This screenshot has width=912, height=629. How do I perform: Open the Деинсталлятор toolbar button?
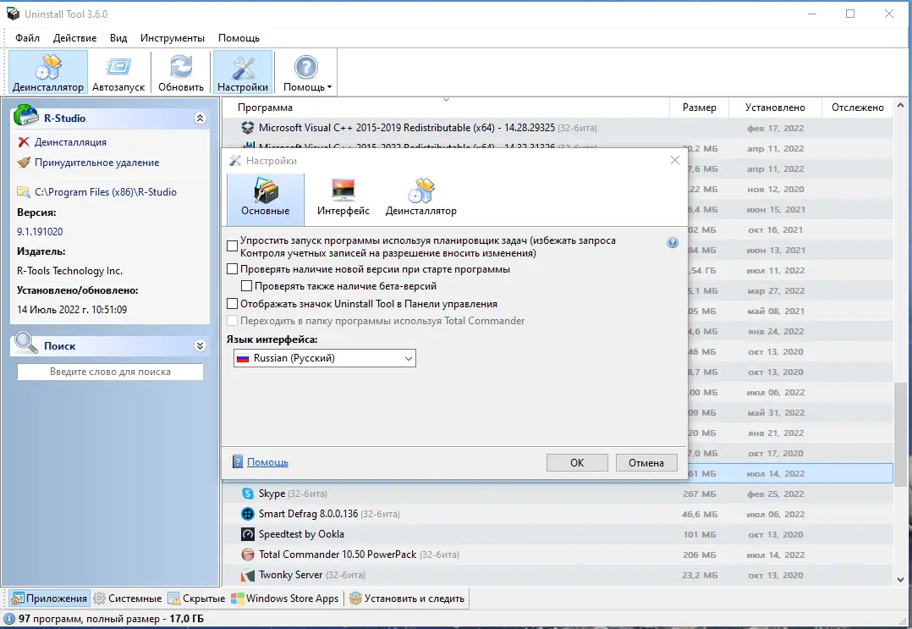coord(48,72)
